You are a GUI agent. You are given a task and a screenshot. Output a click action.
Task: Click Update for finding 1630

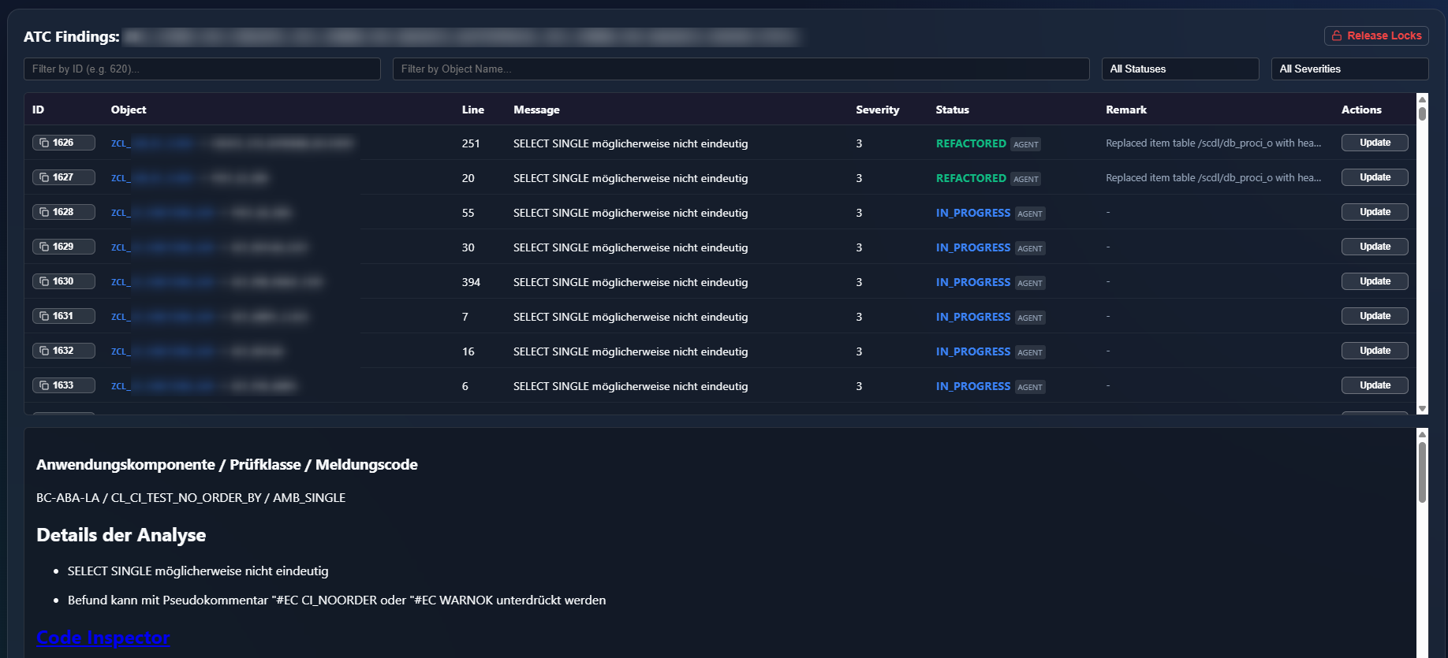[x=1375, y=281]
